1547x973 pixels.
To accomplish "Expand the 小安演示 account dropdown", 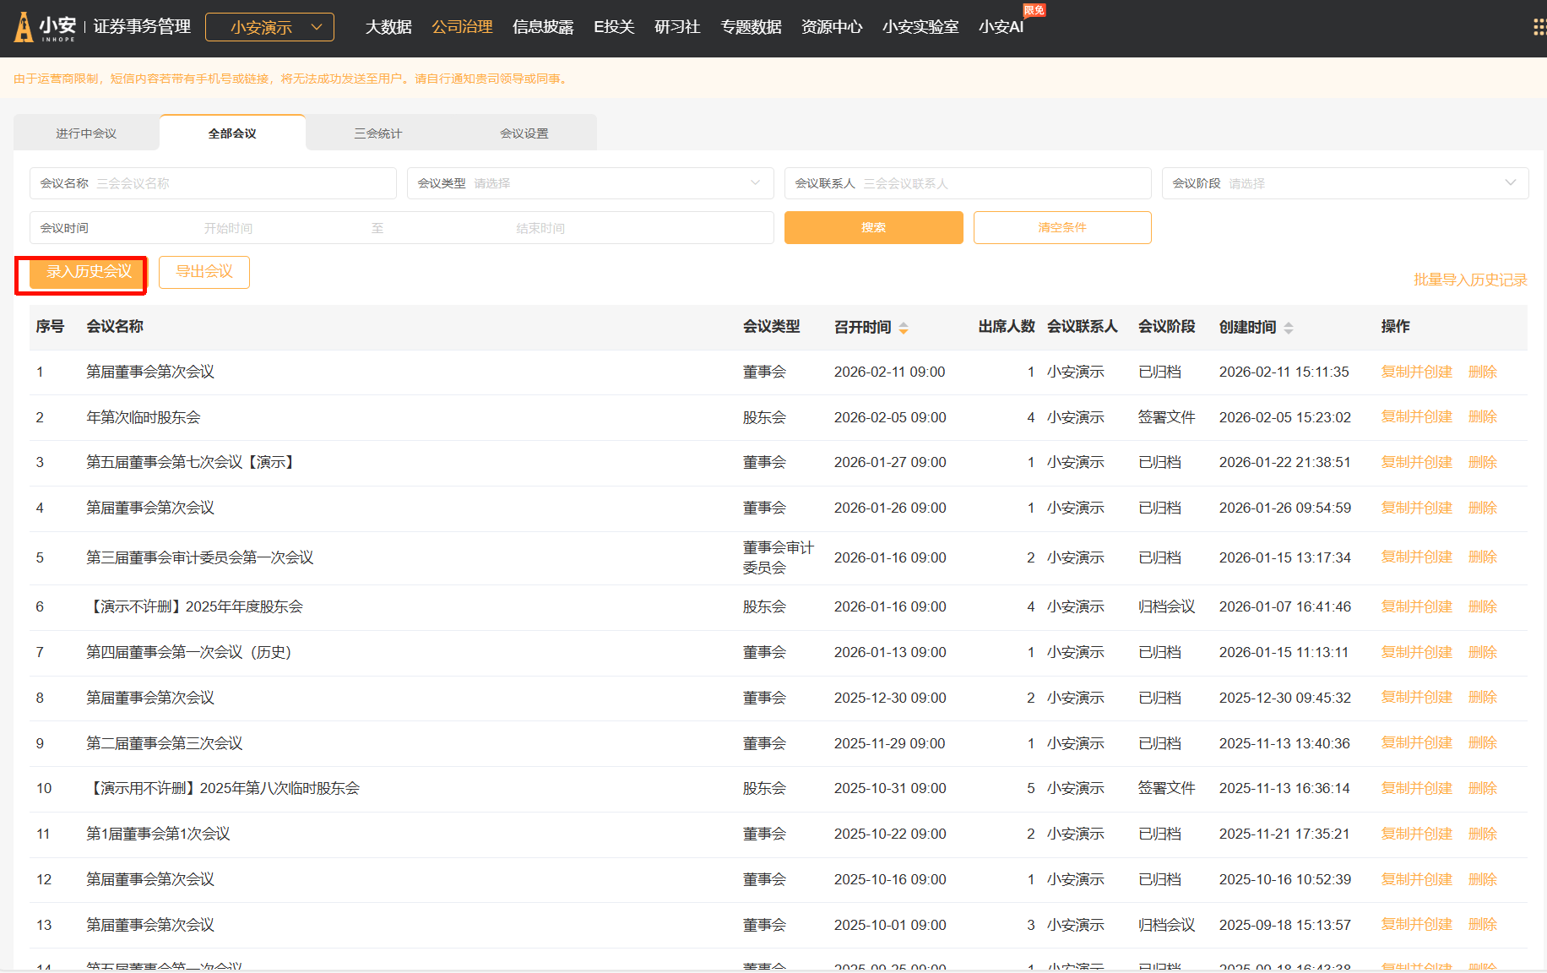I will [269, 27].
